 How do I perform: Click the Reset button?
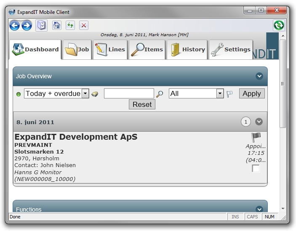142,104
